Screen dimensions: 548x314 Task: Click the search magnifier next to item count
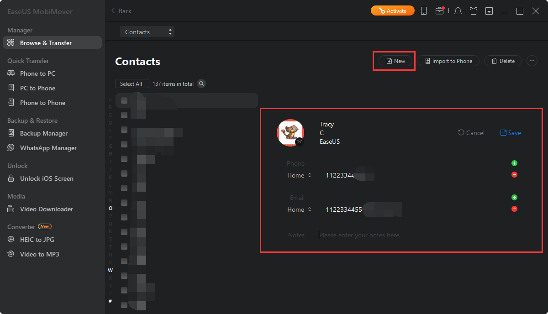201,84
